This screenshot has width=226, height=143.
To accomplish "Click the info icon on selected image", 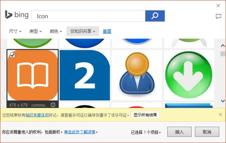I will pos(53,105).
